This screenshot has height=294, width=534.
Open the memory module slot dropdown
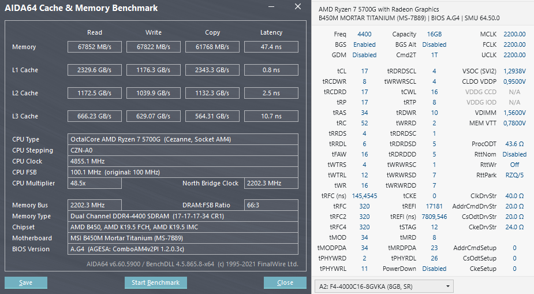click(x=384, y=286)
